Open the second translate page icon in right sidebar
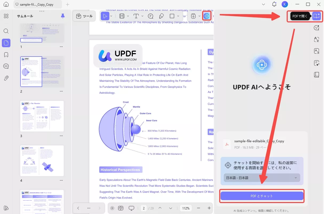The image size is (324, 214). [317, 51]
